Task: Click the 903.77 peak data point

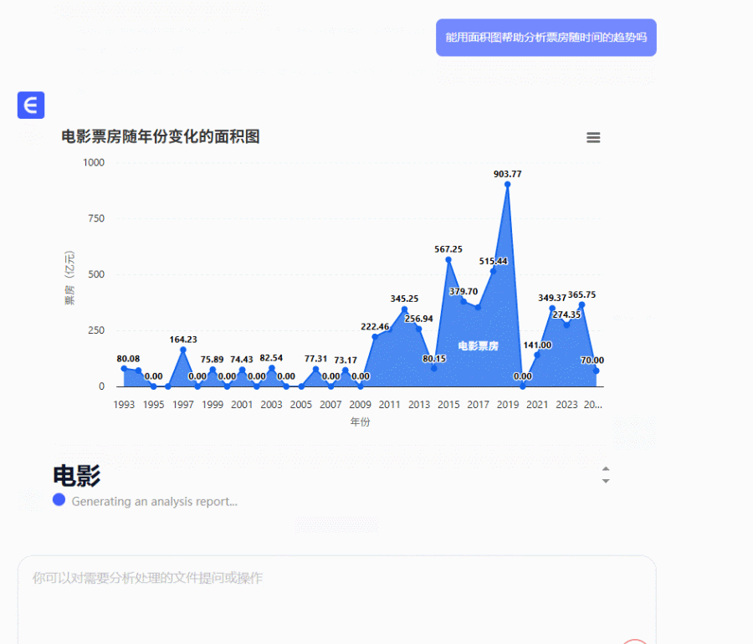Action: pyautogui.click(x=507, y=184)
